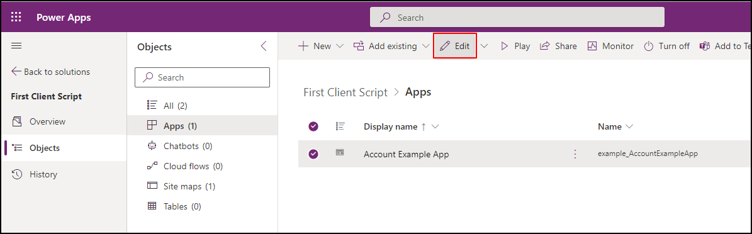Play the selected app
The height and width of the screenshot is (234, 752).
(515, 46)
